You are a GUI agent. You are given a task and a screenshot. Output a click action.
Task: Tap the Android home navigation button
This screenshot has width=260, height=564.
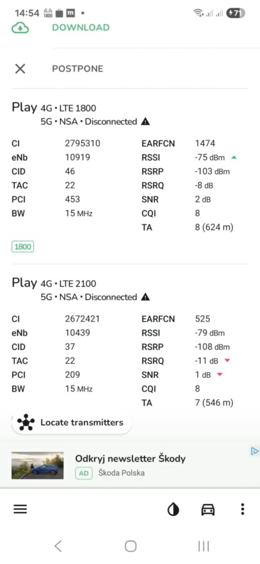[x=131, y=546]
